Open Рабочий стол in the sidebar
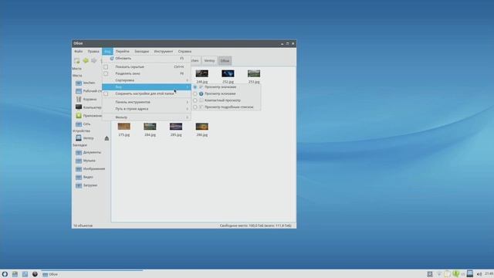 pyautogui.click(x=89, y=91)
